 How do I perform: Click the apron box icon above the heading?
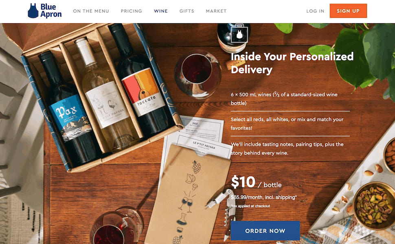(239, 33)
